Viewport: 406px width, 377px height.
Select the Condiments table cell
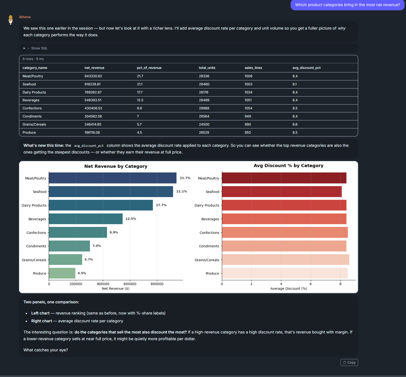(32, 116)
